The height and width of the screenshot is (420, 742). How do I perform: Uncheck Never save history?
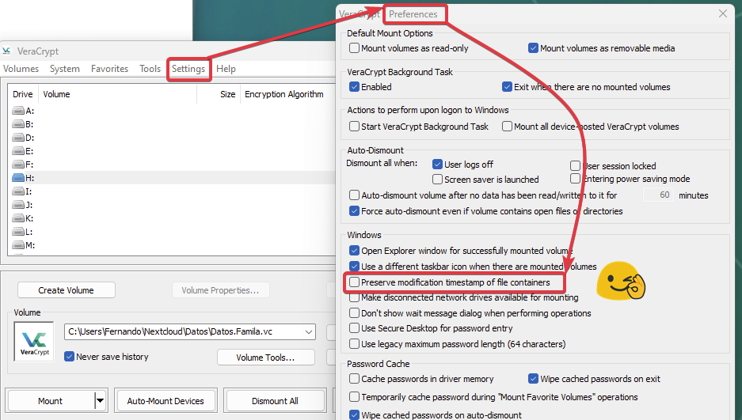(x=70, y=357)
